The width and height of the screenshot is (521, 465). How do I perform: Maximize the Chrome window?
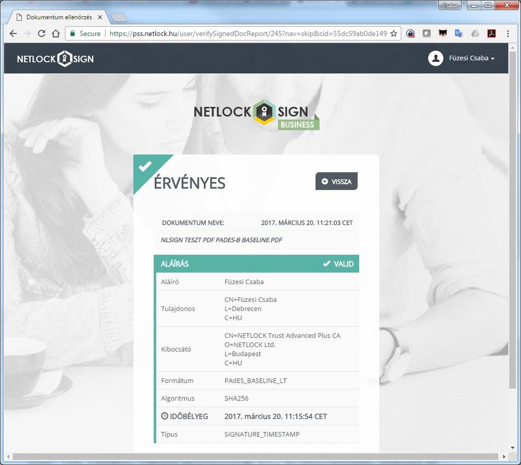pos(488,5)
